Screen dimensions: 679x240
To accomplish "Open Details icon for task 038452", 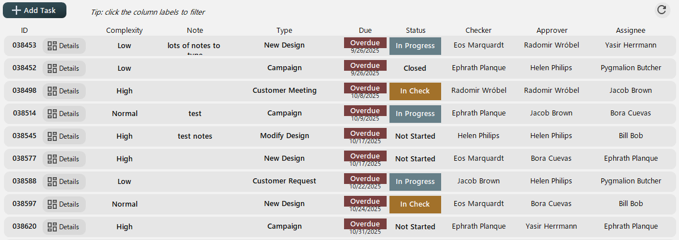I will pos(52,68).
